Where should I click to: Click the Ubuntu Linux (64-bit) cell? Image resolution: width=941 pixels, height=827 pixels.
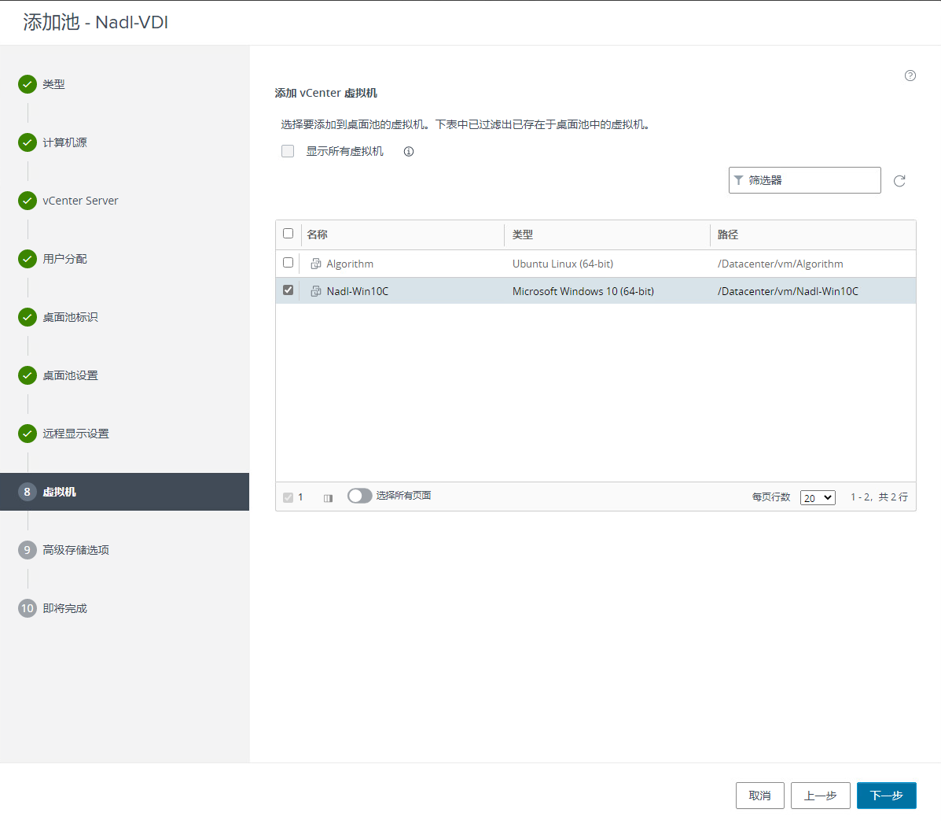pos(563,264)
